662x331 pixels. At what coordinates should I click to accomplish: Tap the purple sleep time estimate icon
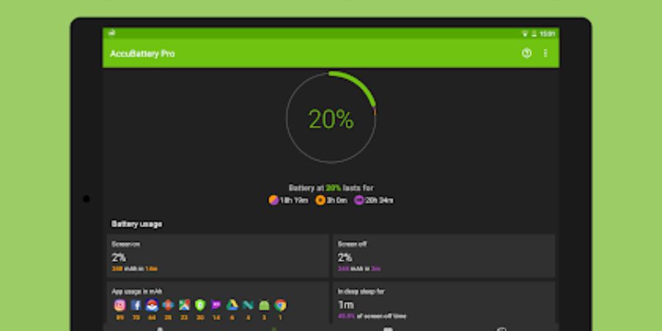click(x=359, y=200)
